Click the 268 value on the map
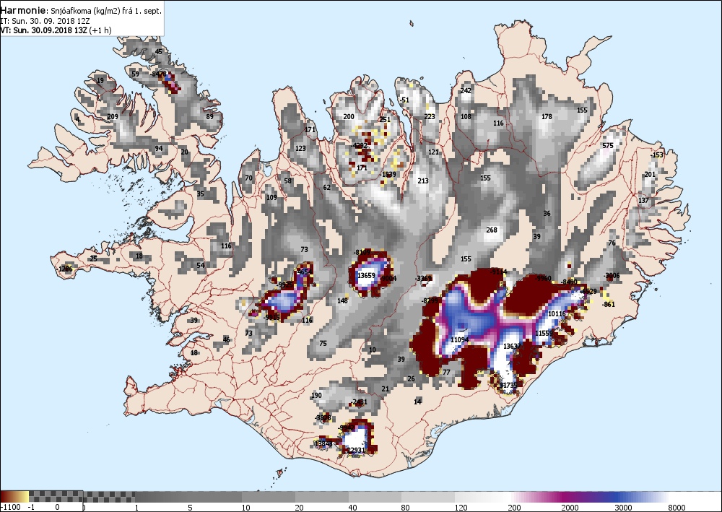The width and height of the screenshot is (722, 512). 492,230
